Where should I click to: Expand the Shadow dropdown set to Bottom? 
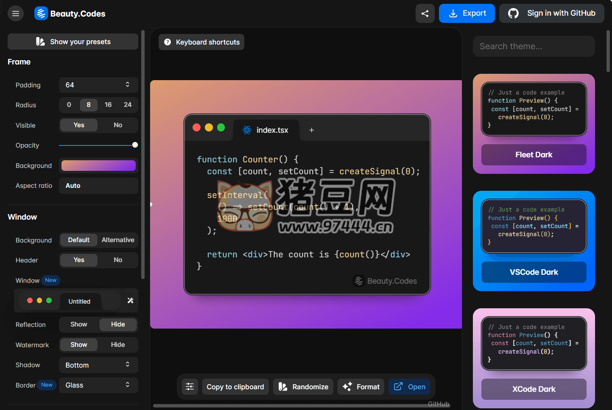98,365
